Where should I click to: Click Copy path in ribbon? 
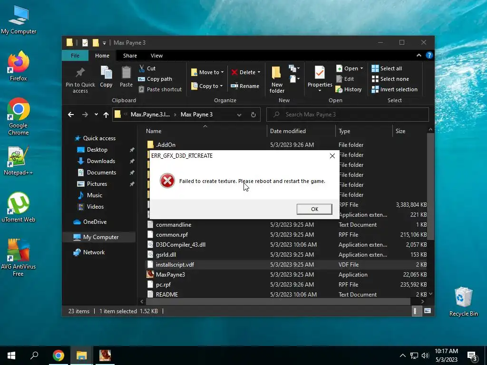pos(155,79)
